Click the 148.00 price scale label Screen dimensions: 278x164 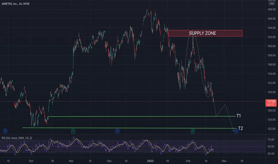271,10
